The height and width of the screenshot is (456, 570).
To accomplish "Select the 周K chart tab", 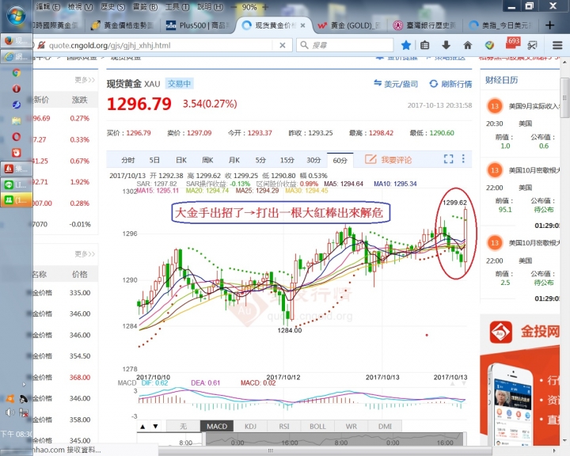I will [x=207, y=160].
